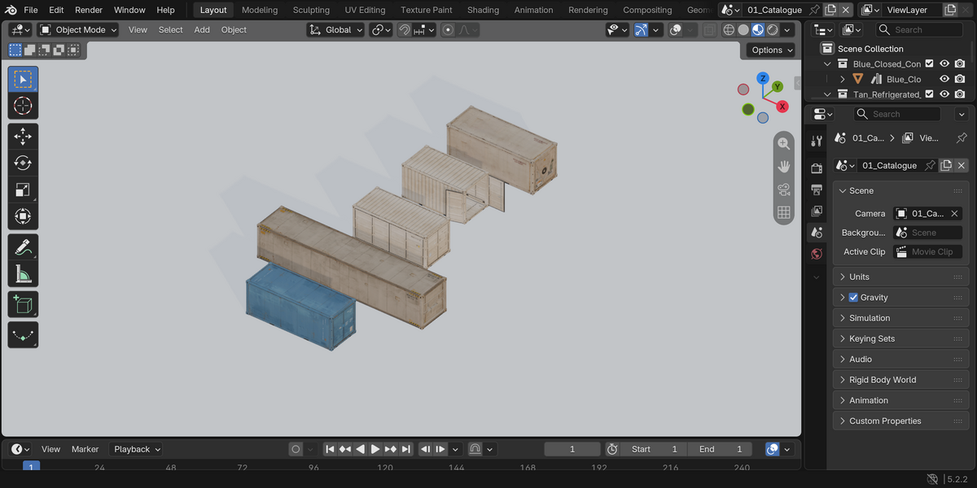Open the viewport Add menu
The height and width of the screenshot is (488, 977).
[x=202, y=29]
